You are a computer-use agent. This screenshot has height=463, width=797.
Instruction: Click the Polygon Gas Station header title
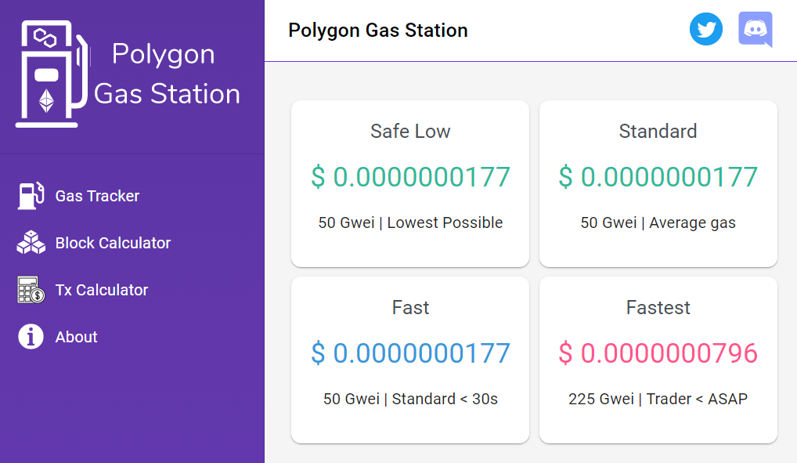coord(377,31)
